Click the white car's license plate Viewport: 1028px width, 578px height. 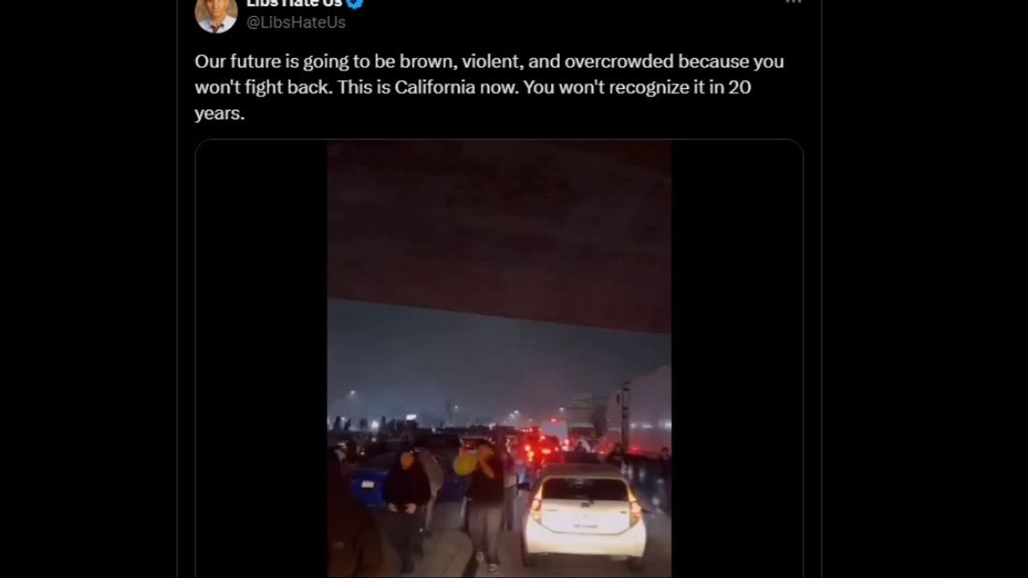[584, 526]
